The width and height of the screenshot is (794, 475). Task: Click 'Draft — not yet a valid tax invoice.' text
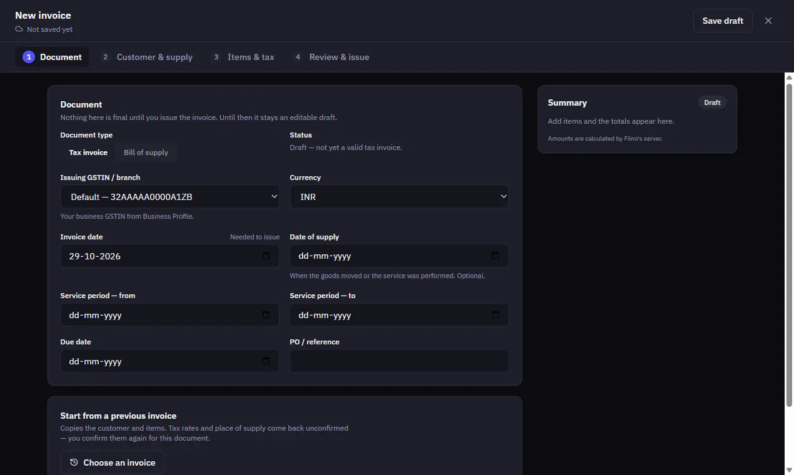pos(346,147)
